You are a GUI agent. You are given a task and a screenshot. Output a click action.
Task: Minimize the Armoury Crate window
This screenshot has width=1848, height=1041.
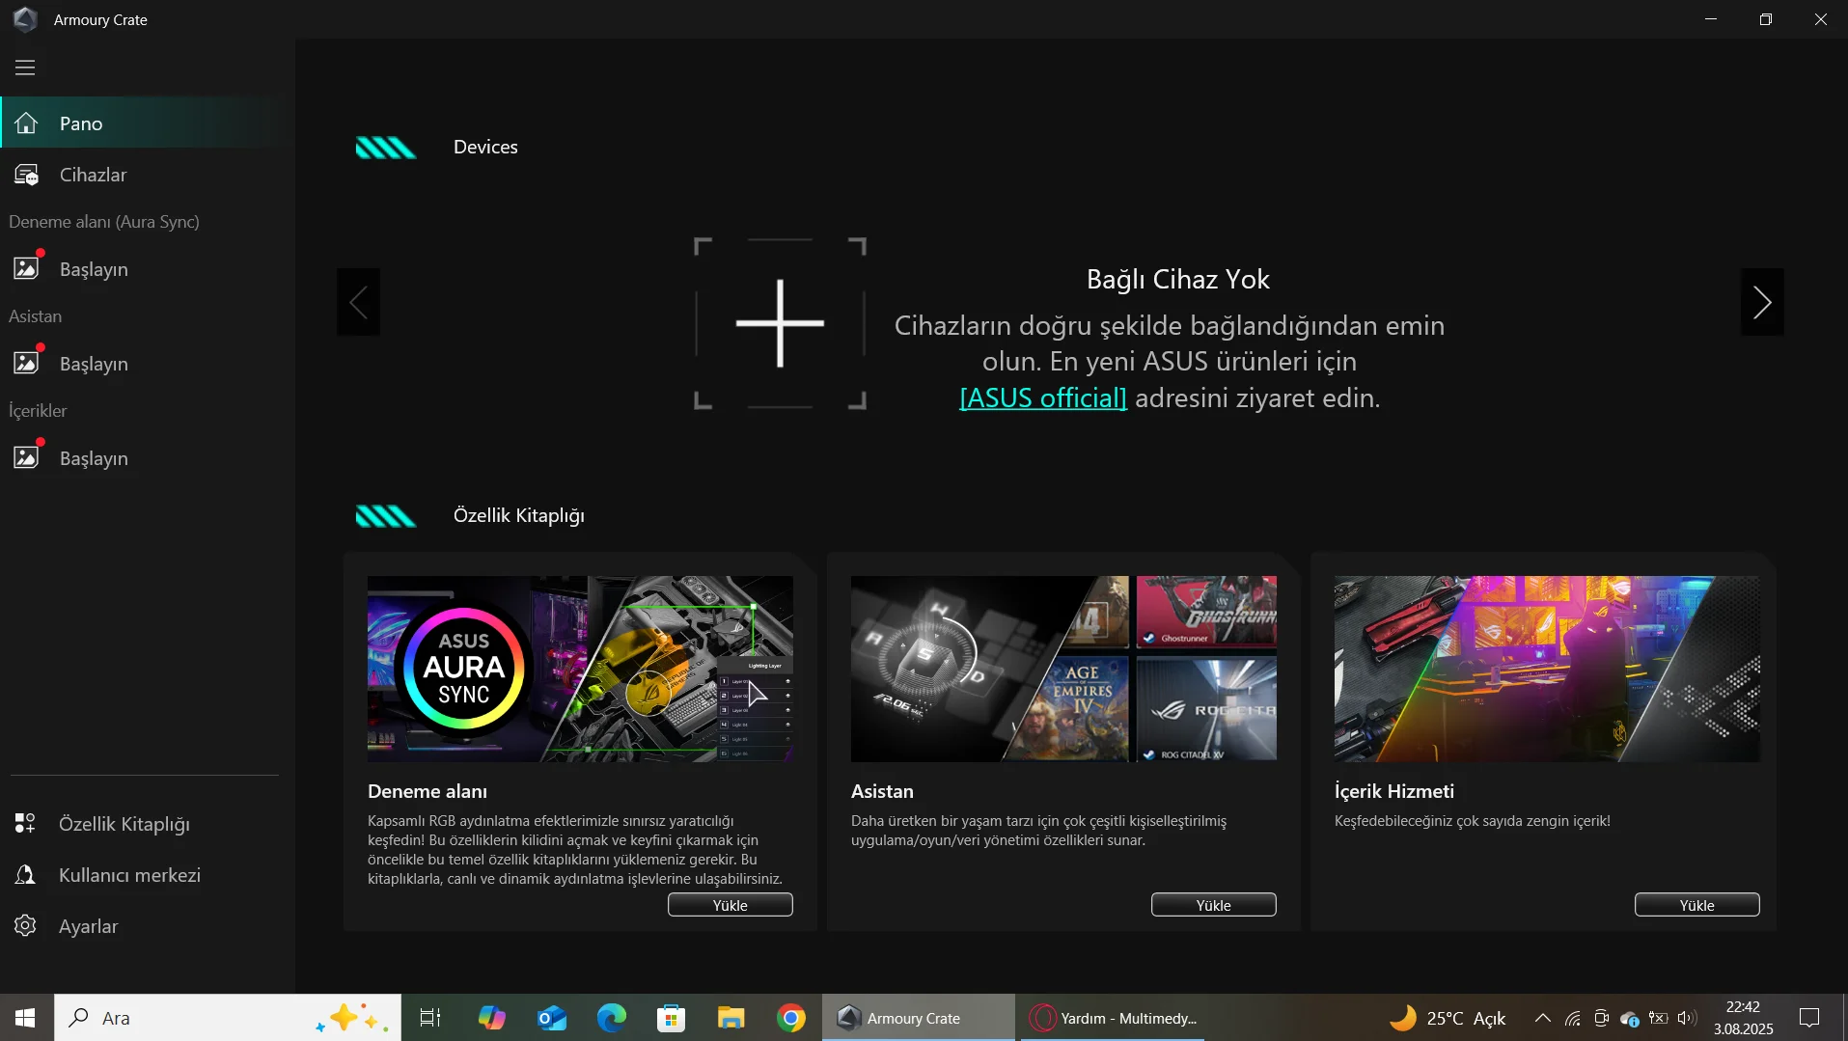coord(1711,19)
